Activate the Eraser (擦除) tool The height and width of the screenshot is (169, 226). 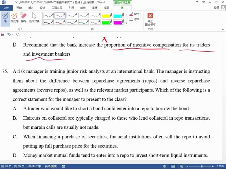coord(24,17)
